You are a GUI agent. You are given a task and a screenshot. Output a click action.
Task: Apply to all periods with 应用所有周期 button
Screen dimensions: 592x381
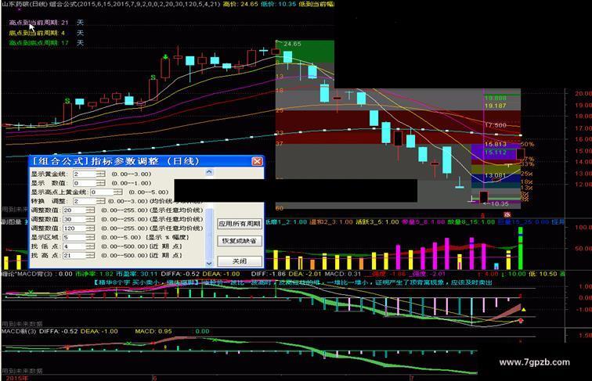click(x=240, y=224)
